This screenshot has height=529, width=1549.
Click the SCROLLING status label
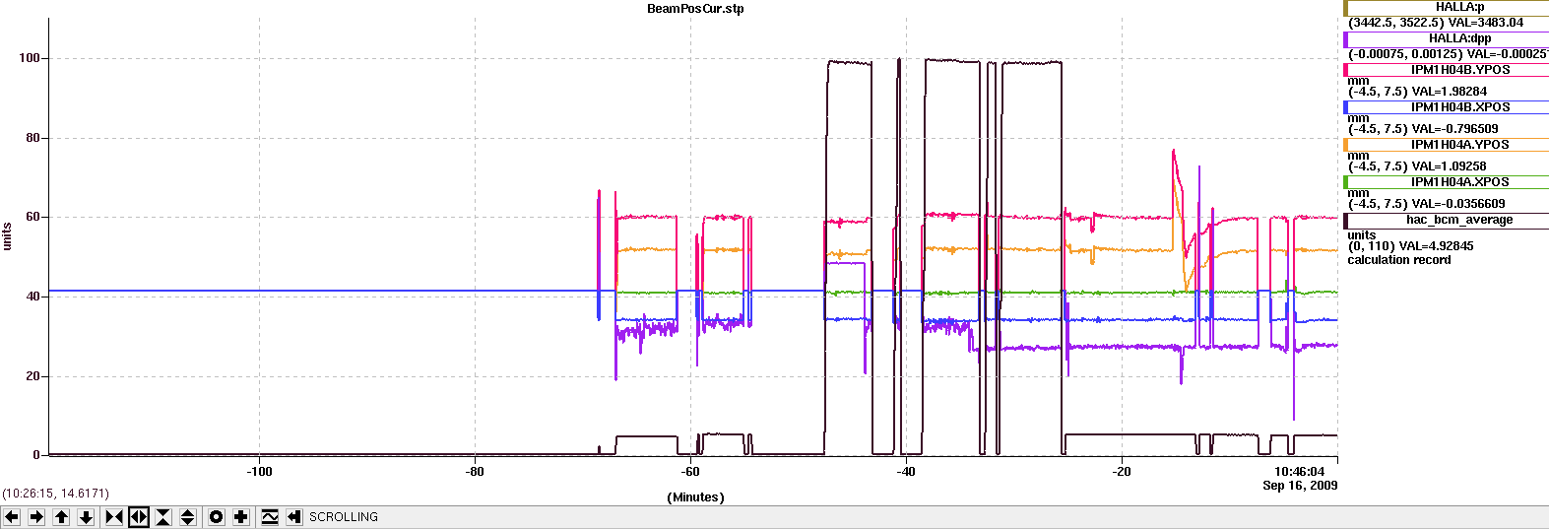(x=344, y=517)
